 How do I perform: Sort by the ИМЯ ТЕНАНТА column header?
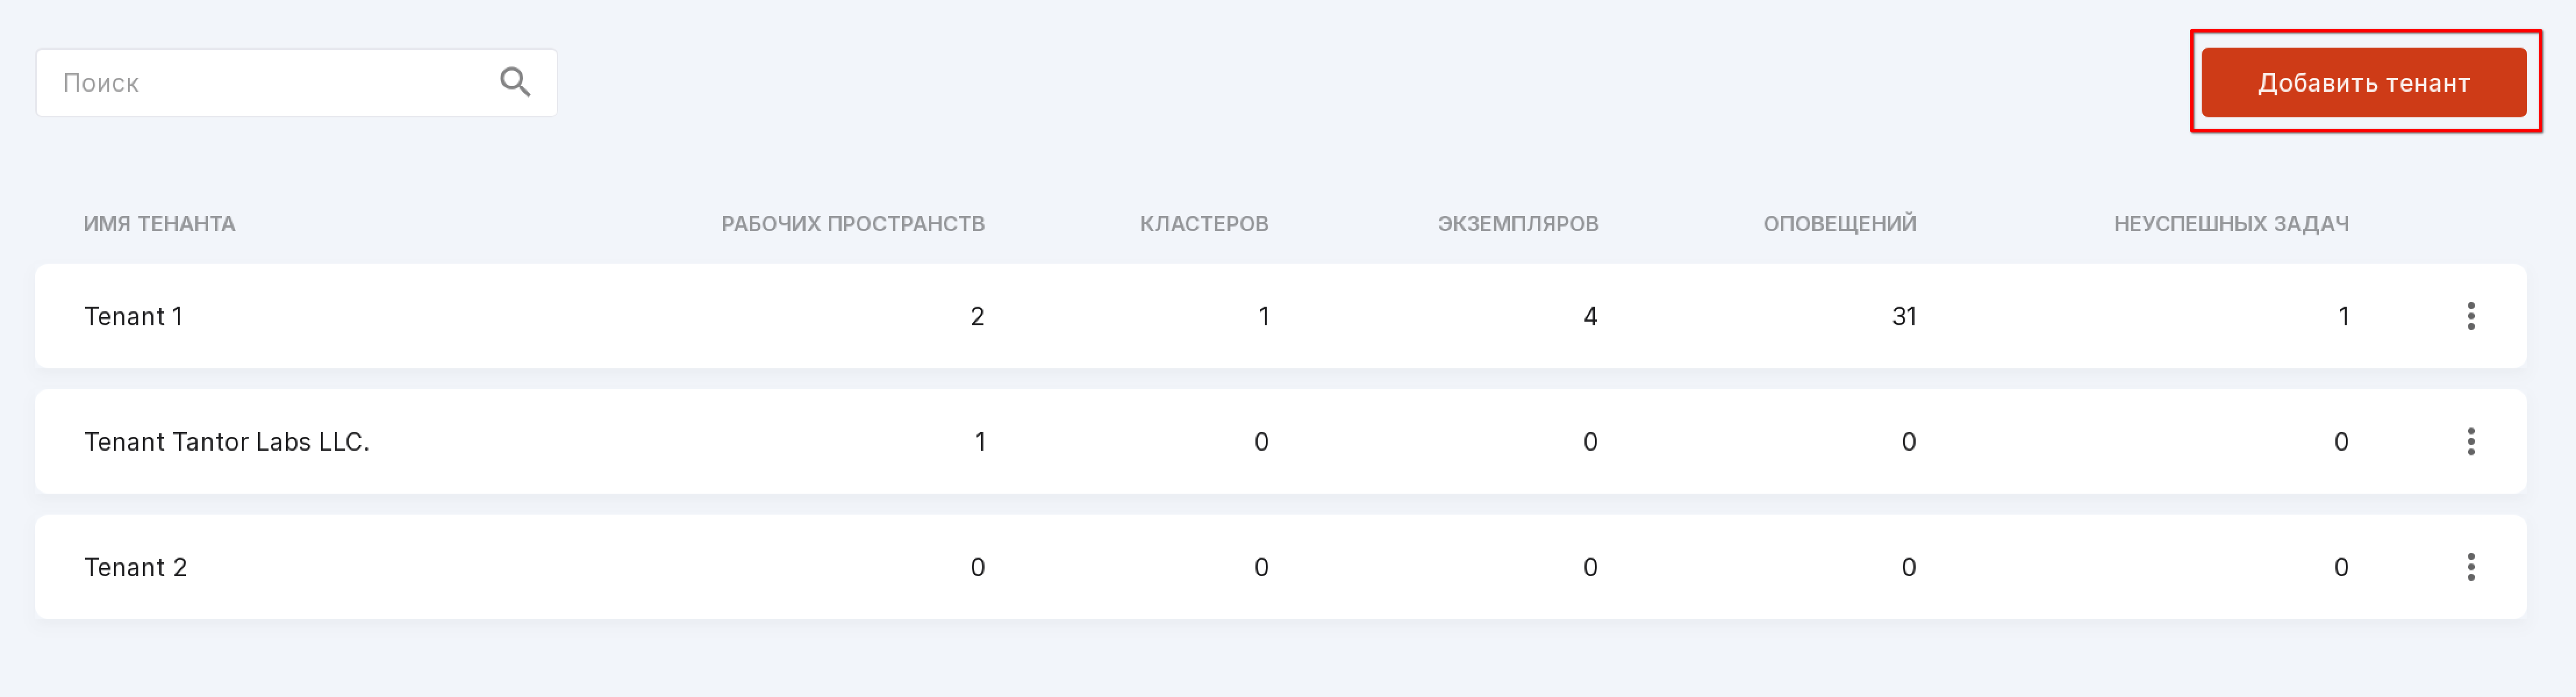click(159, 223)
